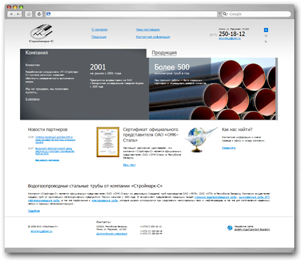Click the email link below the phone number

[x=229, y=39]
